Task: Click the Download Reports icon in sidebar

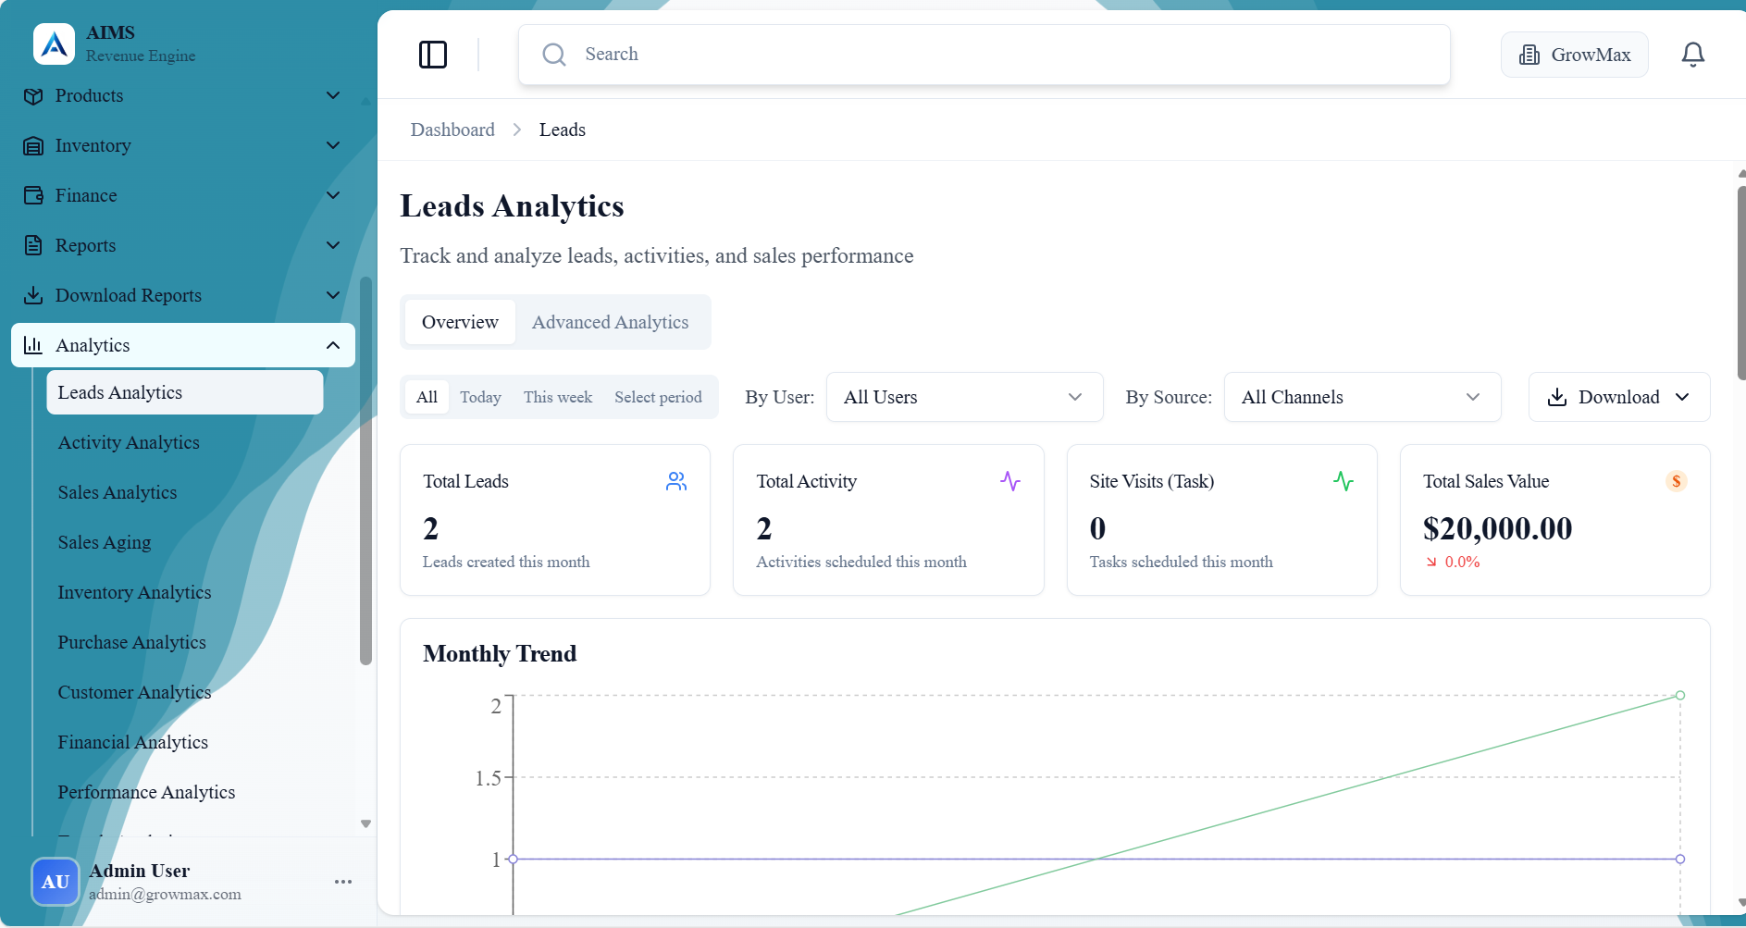Action: 33,295
